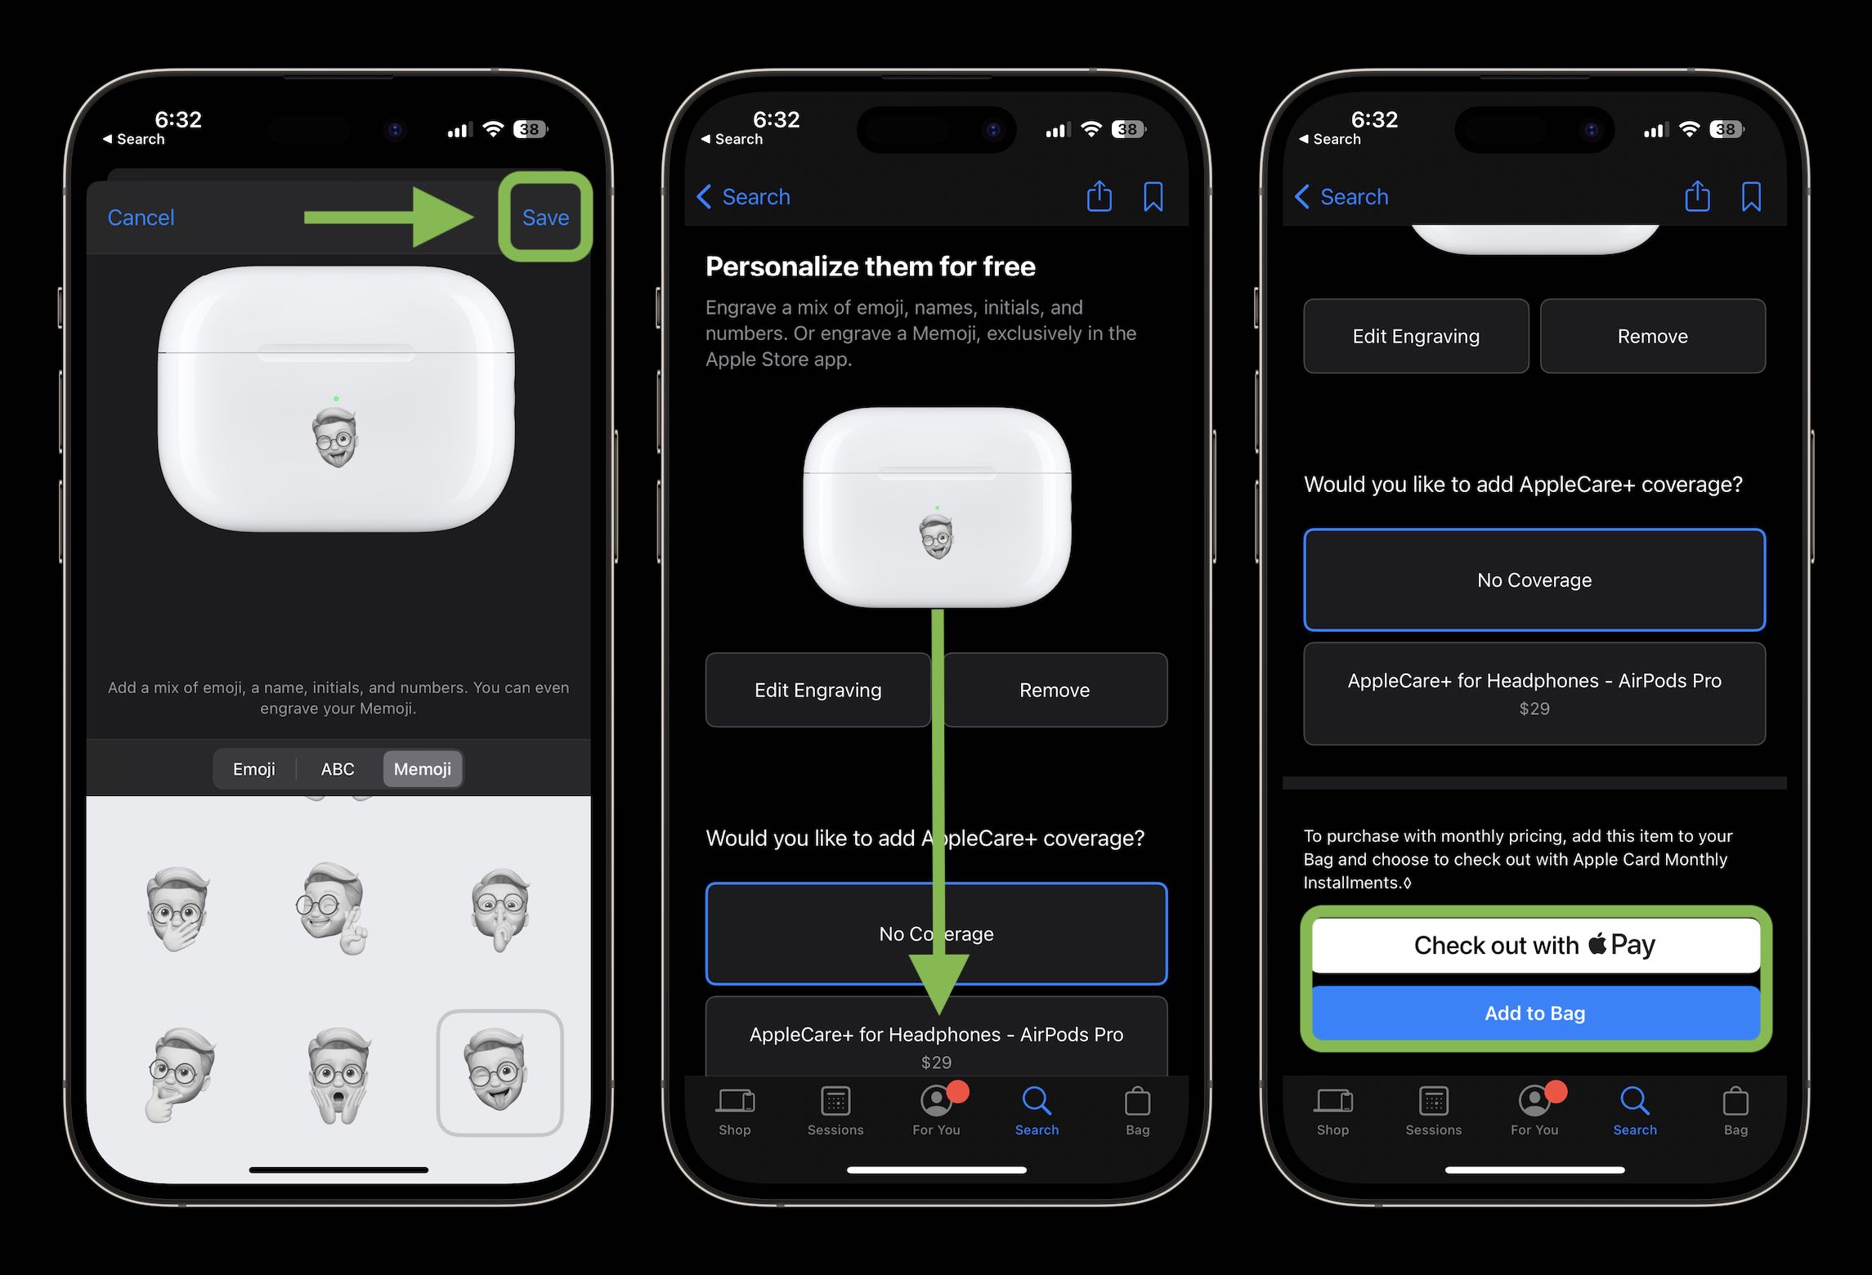Tap the For You tab icon
Screen dimensions: 1872x1275
(x=938, y=1102)
